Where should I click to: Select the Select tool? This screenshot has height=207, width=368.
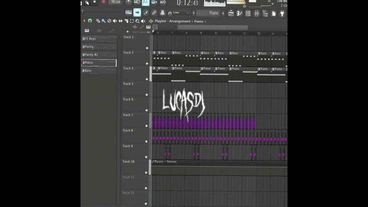pos(132,21)
